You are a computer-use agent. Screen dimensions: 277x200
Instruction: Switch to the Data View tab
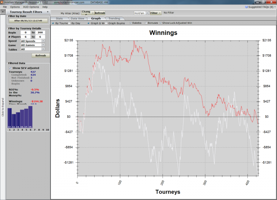[x=78, y=18]
